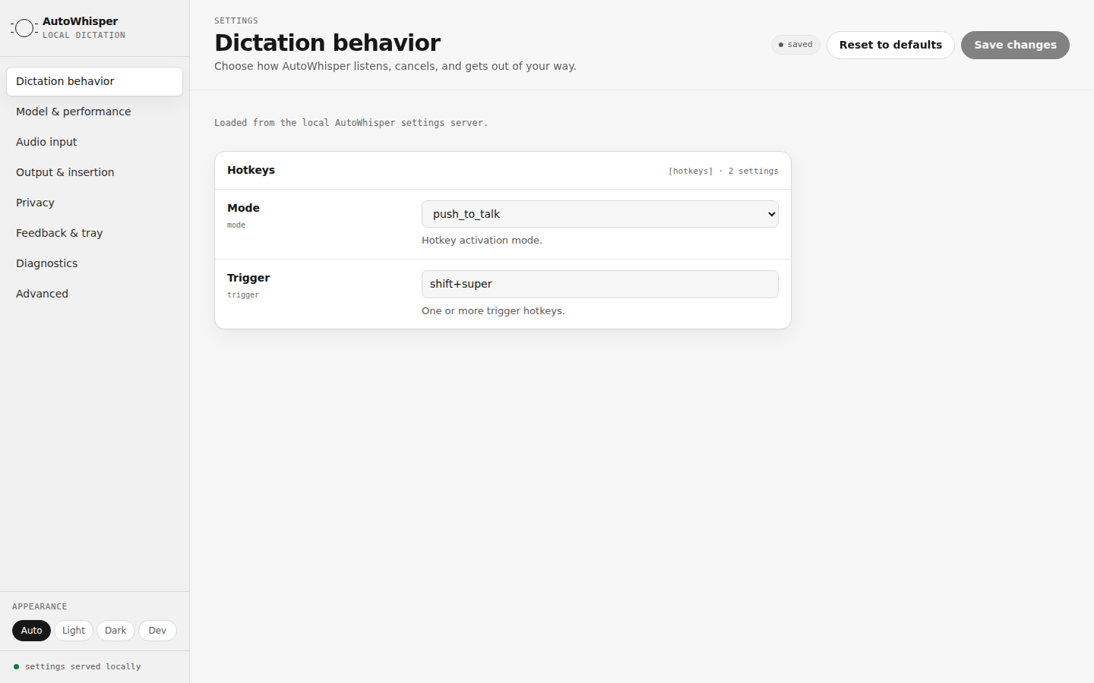Enable Dev appearance theme
Image resolution: width=1094 pixels, height=683 pixels.
[157, 631]
